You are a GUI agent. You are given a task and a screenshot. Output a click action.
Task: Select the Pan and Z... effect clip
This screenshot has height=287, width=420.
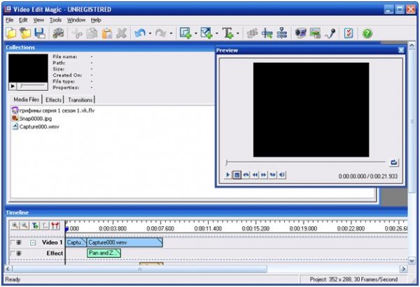tap(104, 253)
